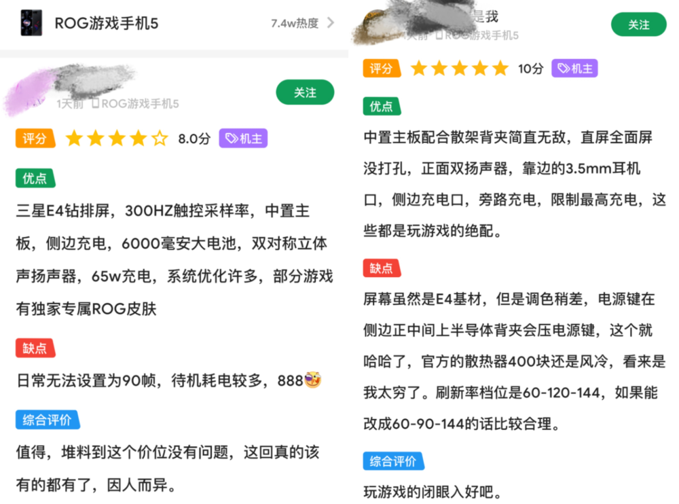Tap the 综合评价 label above 玩游戏的闭眼入好吧
Screen dimensions: 679x504
[x=393, y=461]
